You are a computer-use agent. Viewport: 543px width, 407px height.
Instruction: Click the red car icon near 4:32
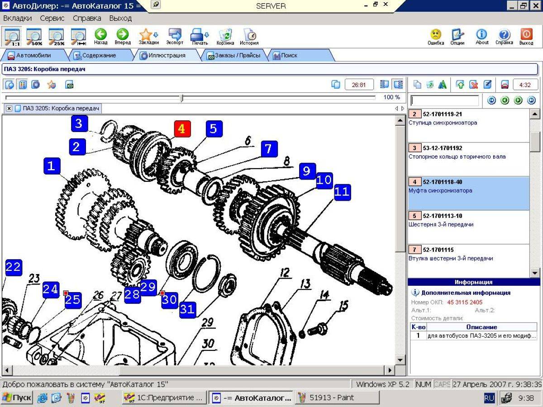[x=505, y=85]
